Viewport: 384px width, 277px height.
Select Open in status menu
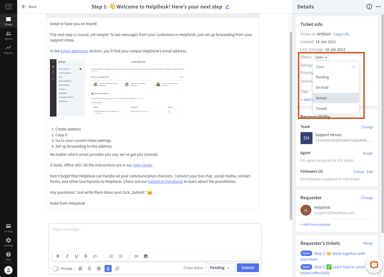tap(336, 67)
